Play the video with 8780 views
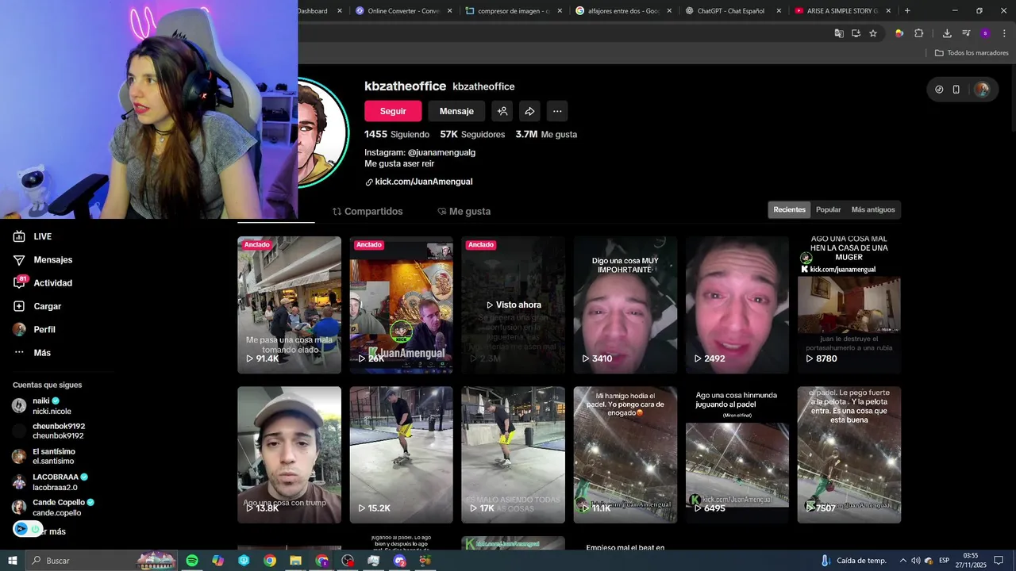This screenshot has height=571, width=1016. 849,305
